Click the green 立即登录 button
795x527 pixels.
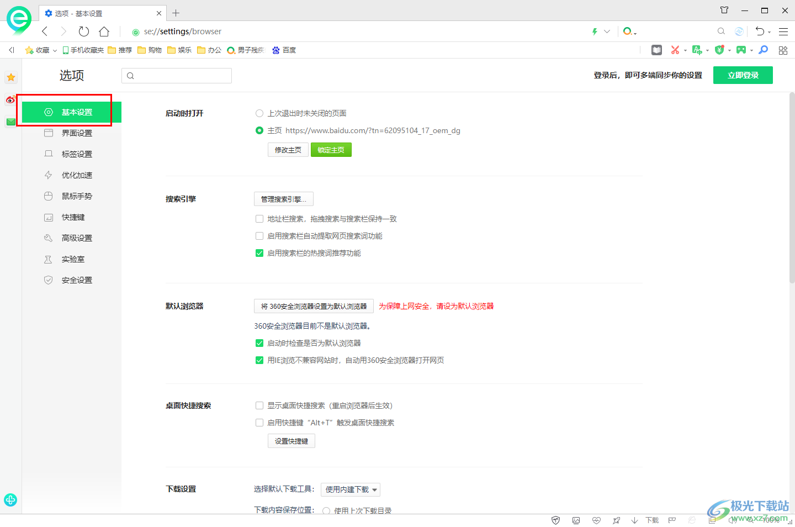click(743, 75)
